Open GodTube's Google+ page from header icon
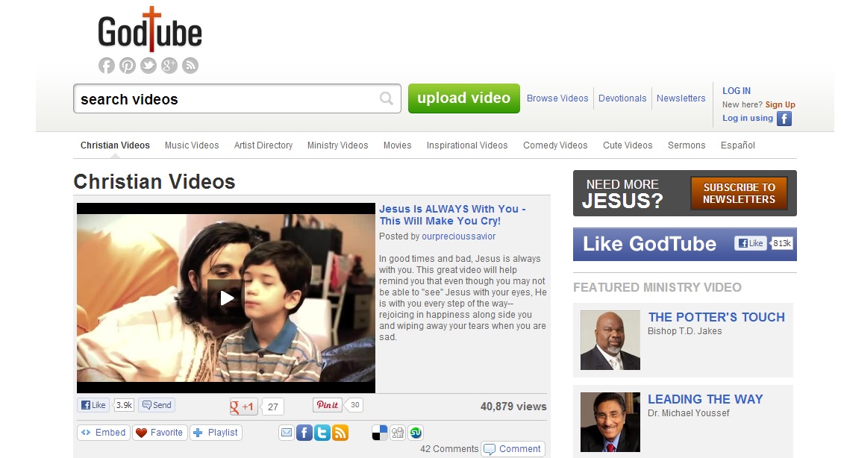 point(169,66)
